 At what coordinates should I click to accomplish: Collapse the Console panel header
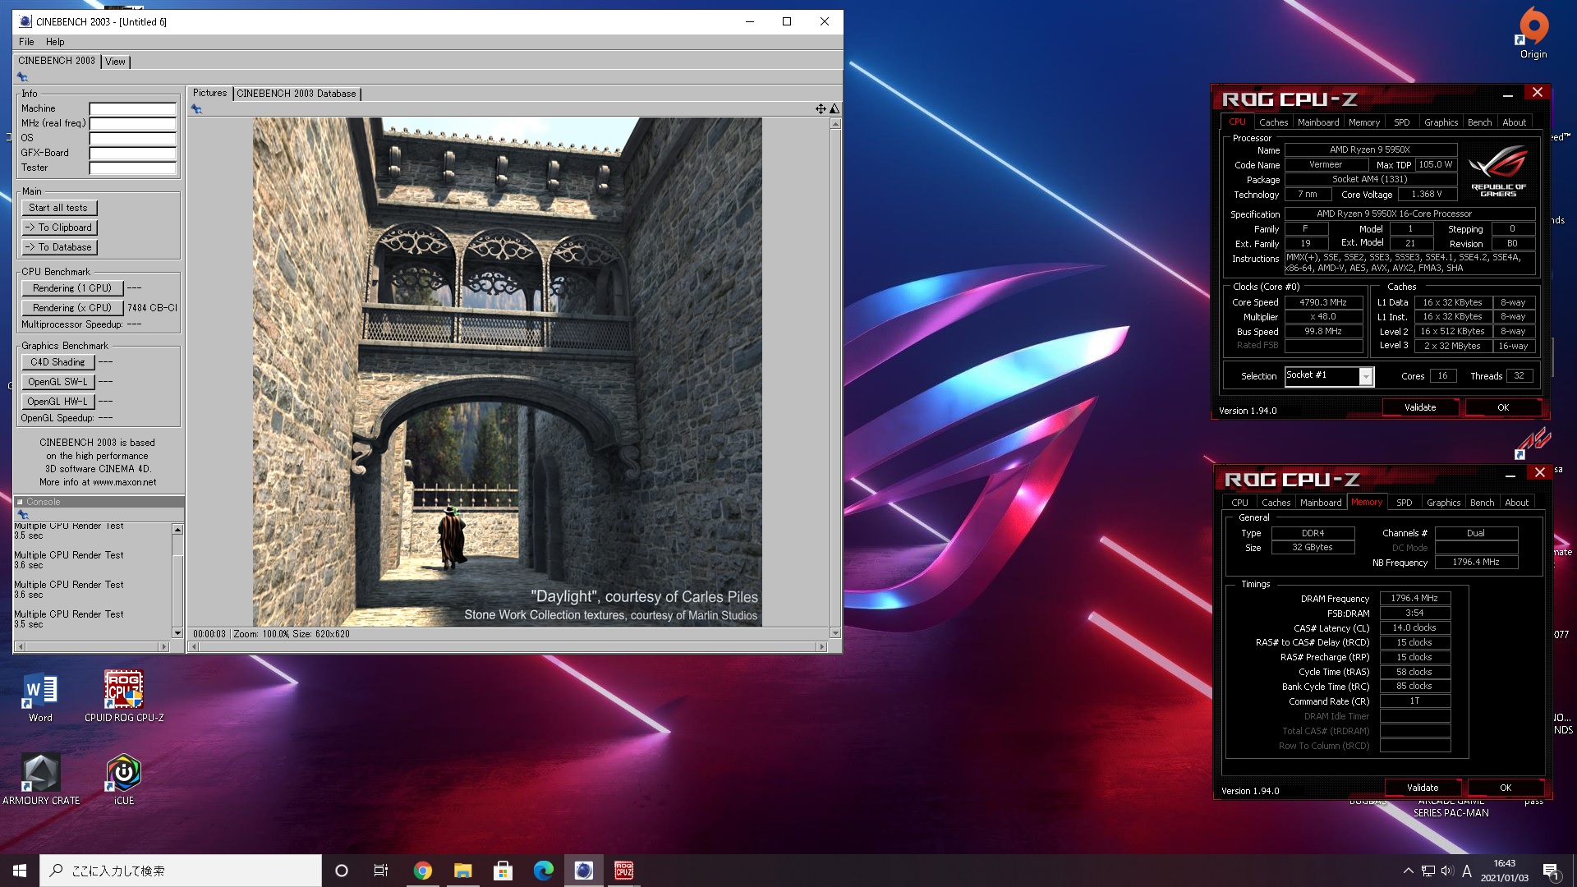(20, 502)
